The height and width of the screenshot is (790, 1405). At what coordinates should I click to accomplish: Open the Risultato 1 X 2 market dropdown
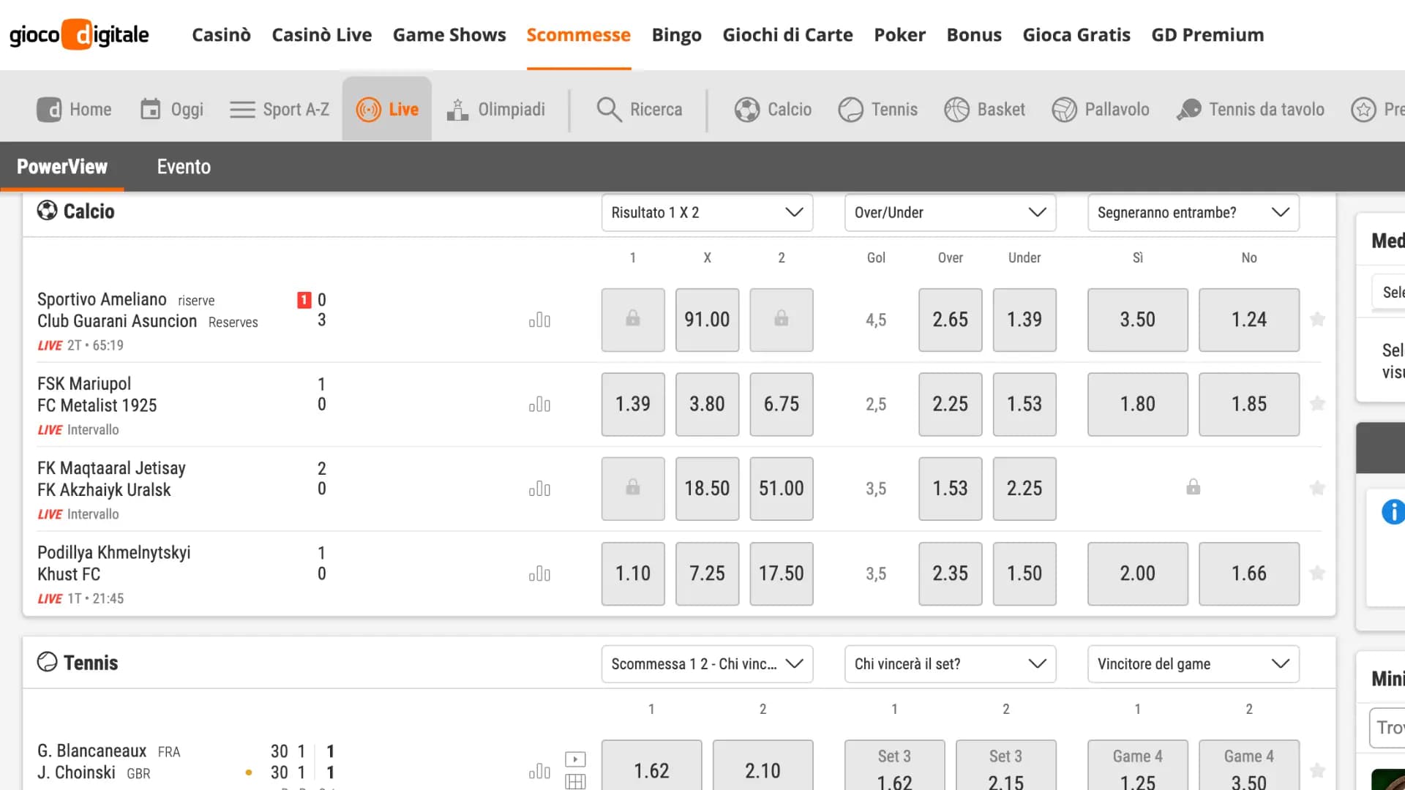706,212
